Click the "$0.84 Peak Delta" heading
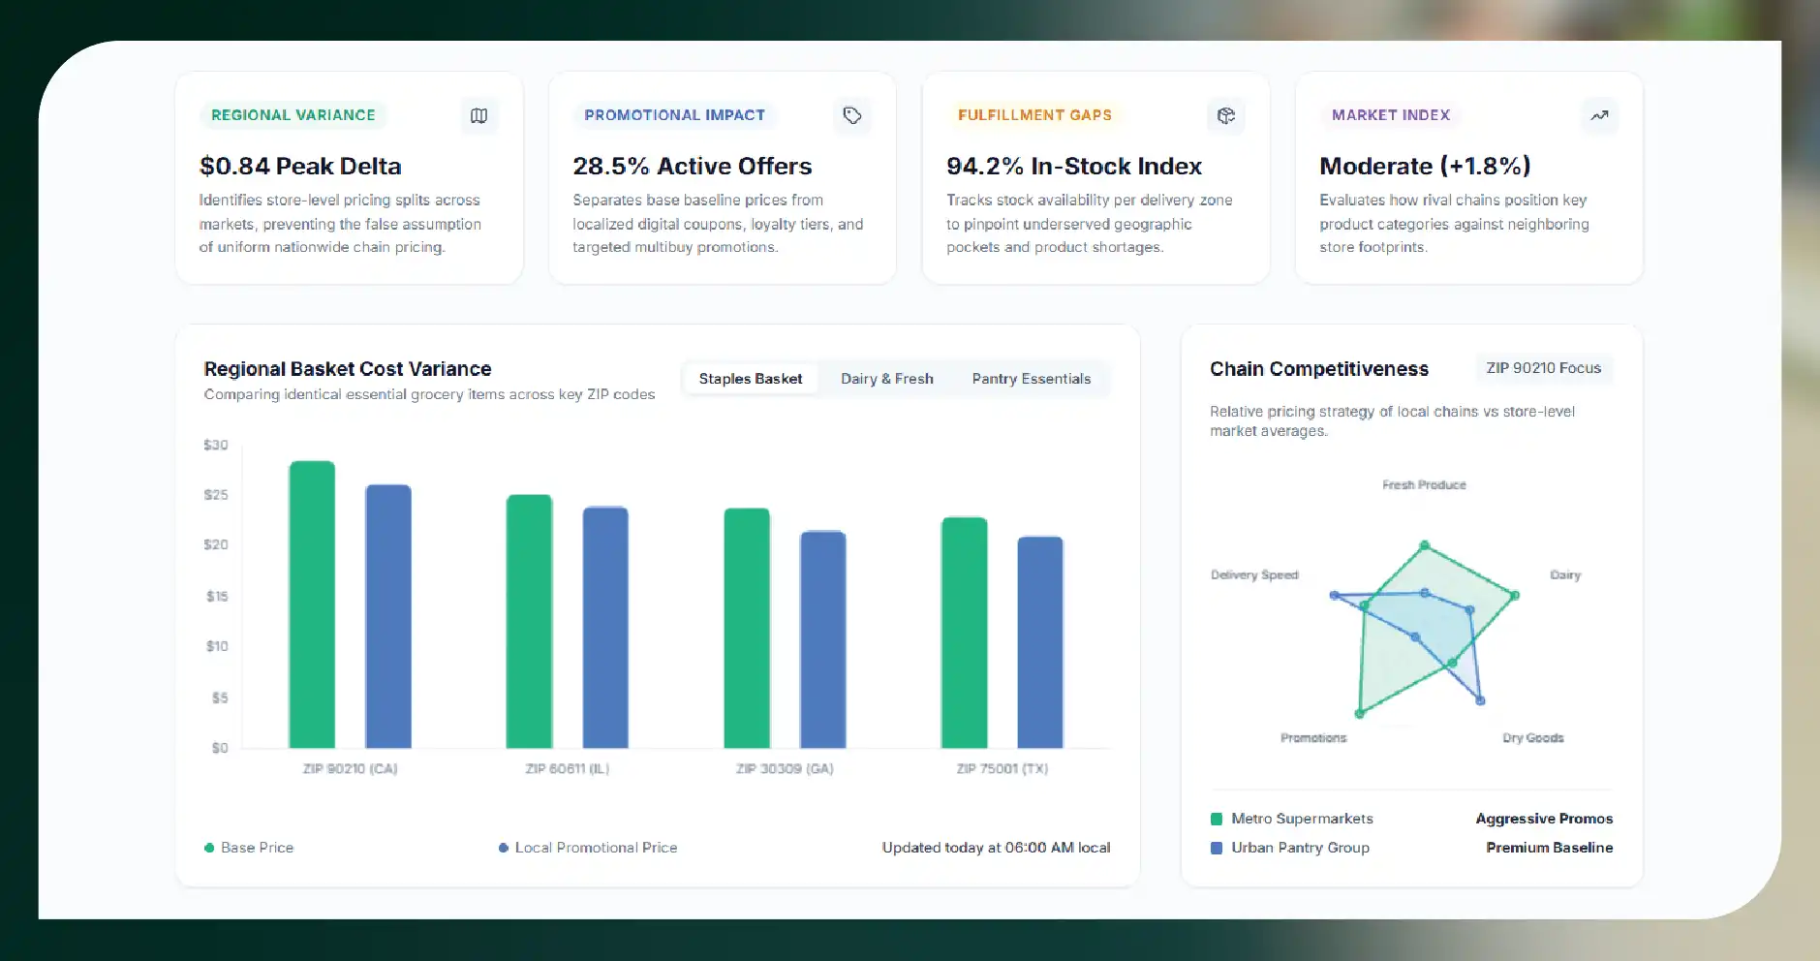This screenshot has width=1820, height=961. pyautogui.click(x=300, y=167)
